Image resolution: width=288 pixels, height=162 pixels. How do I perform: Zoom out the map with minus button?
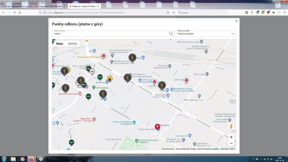pos(231,143)
